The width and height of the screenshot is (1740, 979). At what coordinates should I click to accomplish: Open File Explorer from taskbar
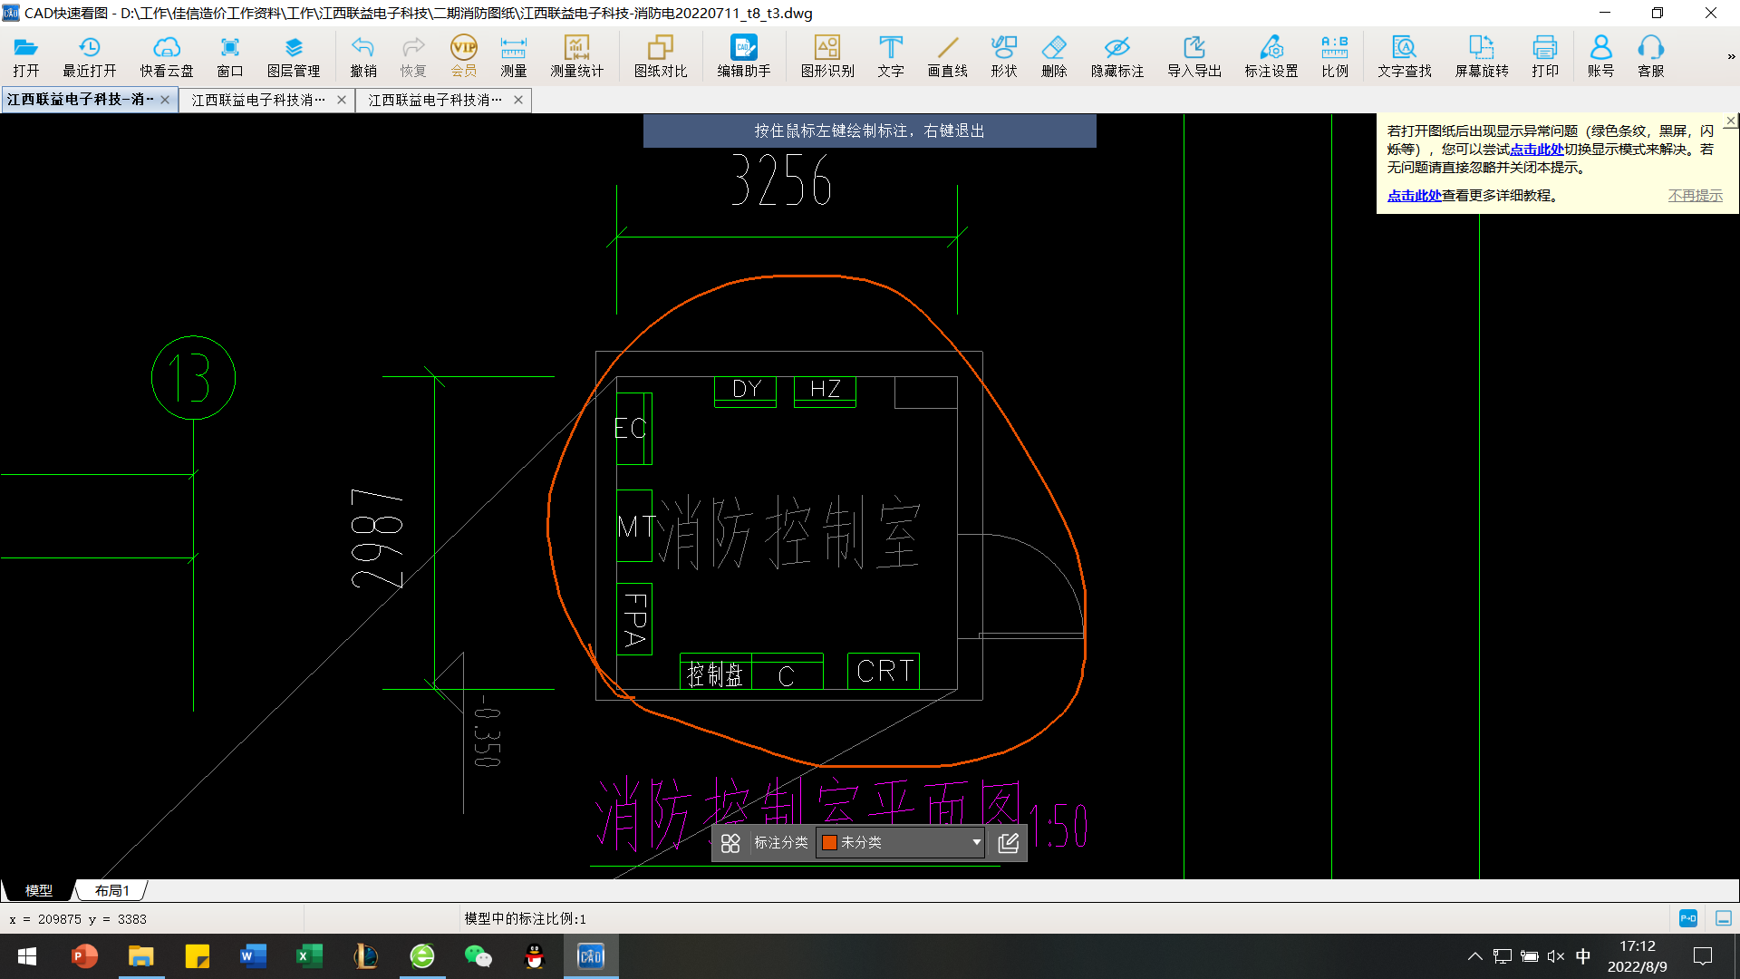[x=140, y=956]
